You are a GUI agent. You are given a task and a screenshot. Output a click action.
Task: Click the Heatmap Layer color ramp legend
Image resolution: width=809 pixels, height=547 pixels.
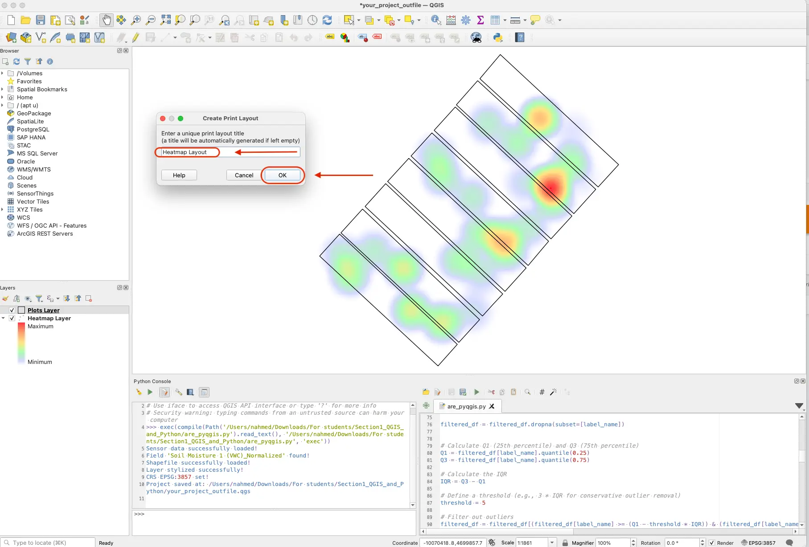pos(21,344)
